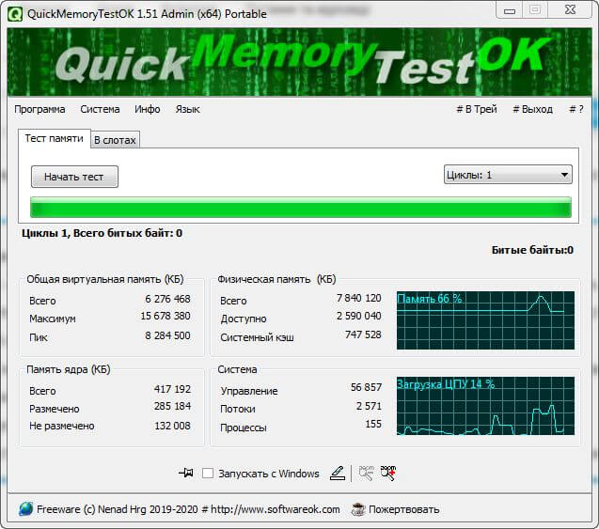Click the Пик value 8 284 500
Screen dimensions: 599x529
[x=167, y=335]
